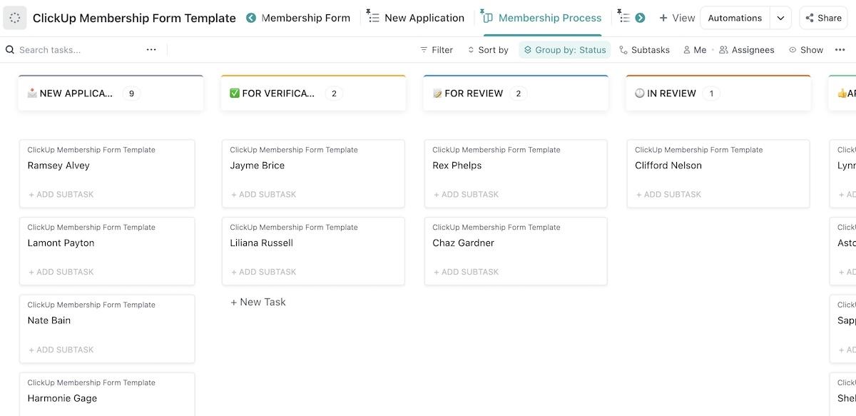Screen dimensions: 856x416
Task: Open the Group by: Status dropdown
Action: 564,50
